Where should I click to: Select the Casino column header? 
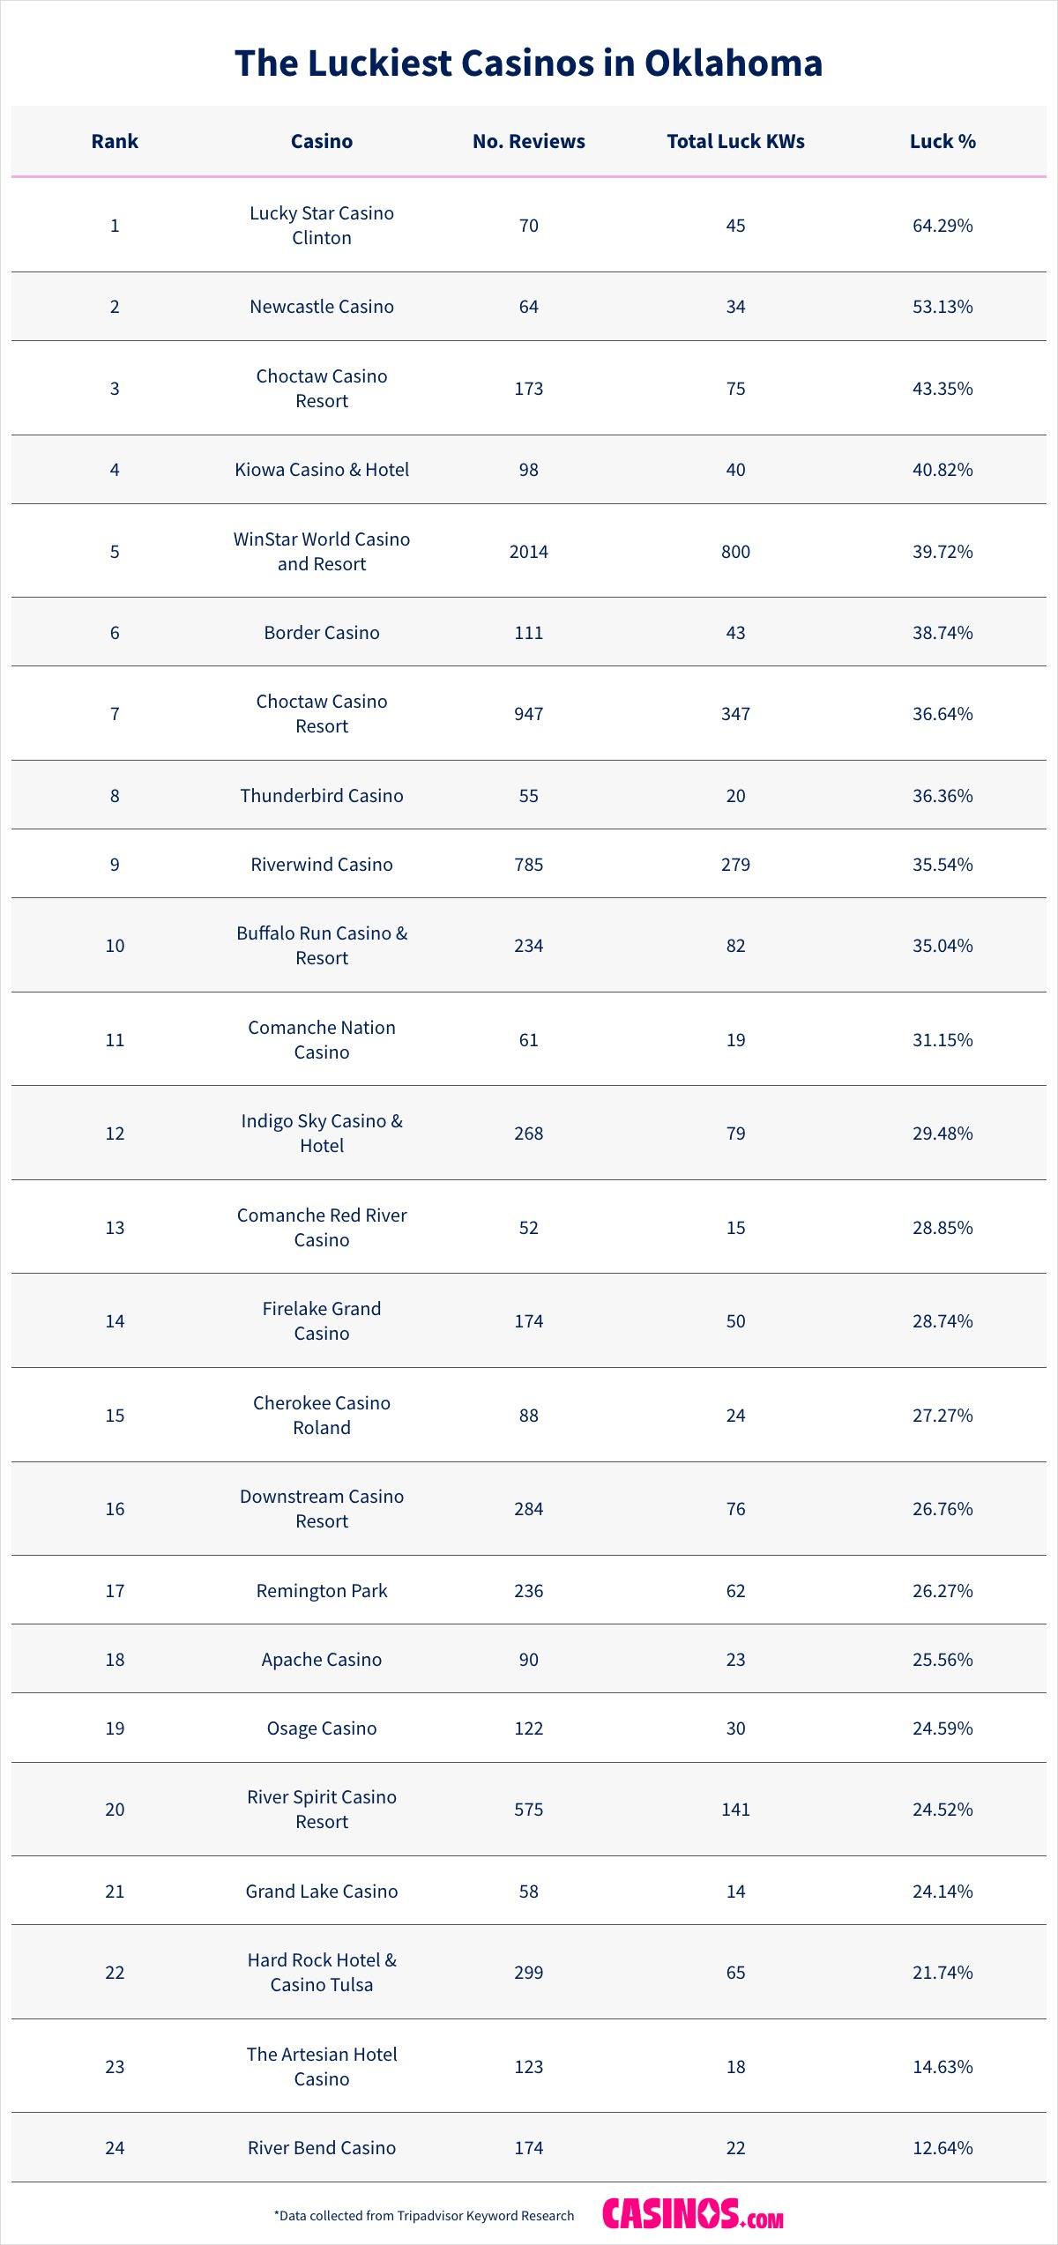click(x=322, y=141)
